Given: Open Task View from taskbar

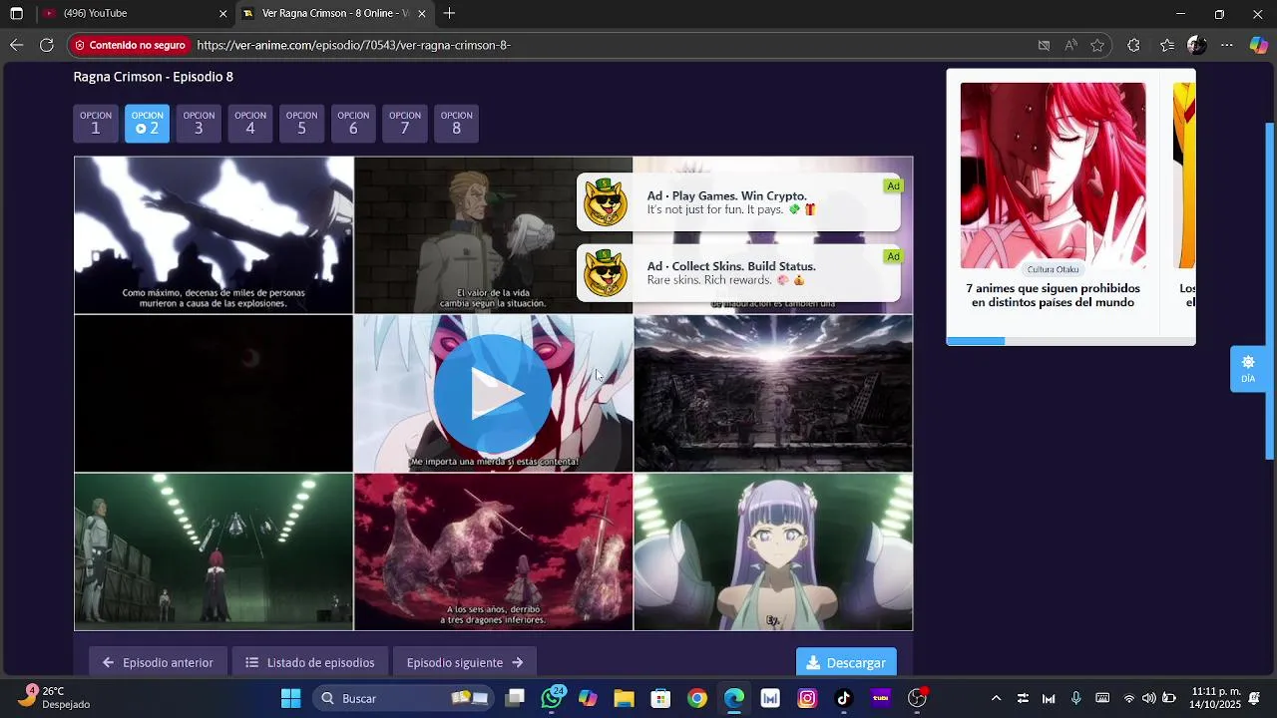Looking at the screenshot, I should (515, 698).
